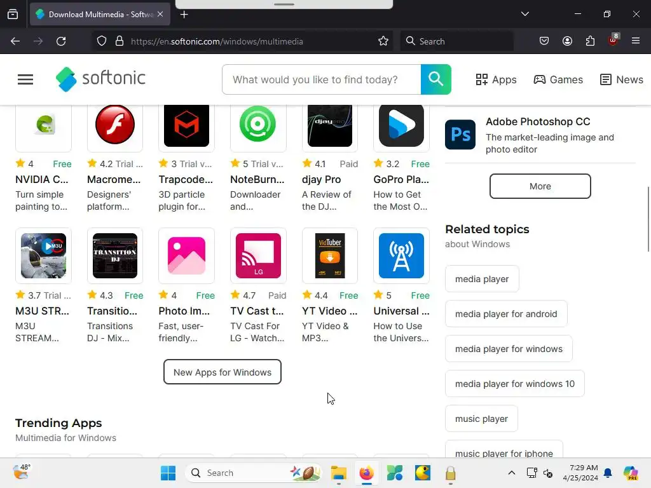This screenshot has width=651, height=488.
Task: Open Copilot preview in the taskbar
Action: point(631,473)
